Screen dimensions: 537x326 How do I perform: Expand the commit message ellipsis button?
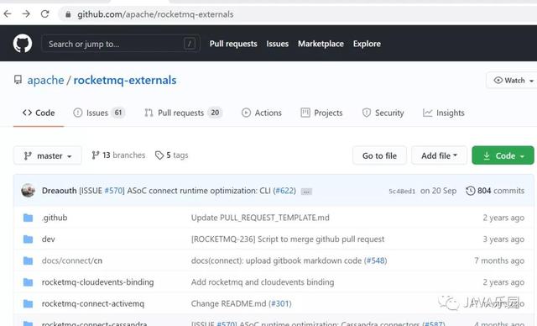(x=306, y=192)
